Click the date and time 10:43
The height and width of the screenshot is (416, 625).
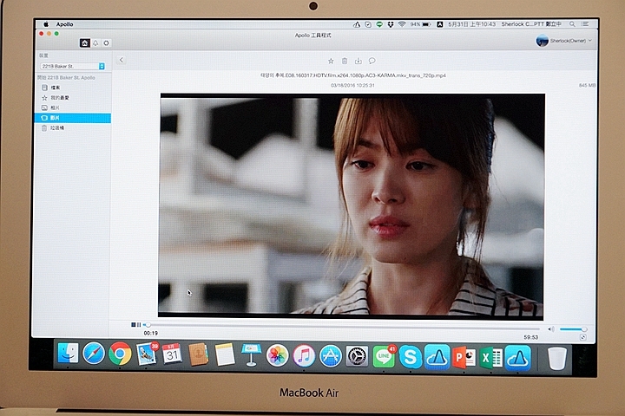pos(472,24)
